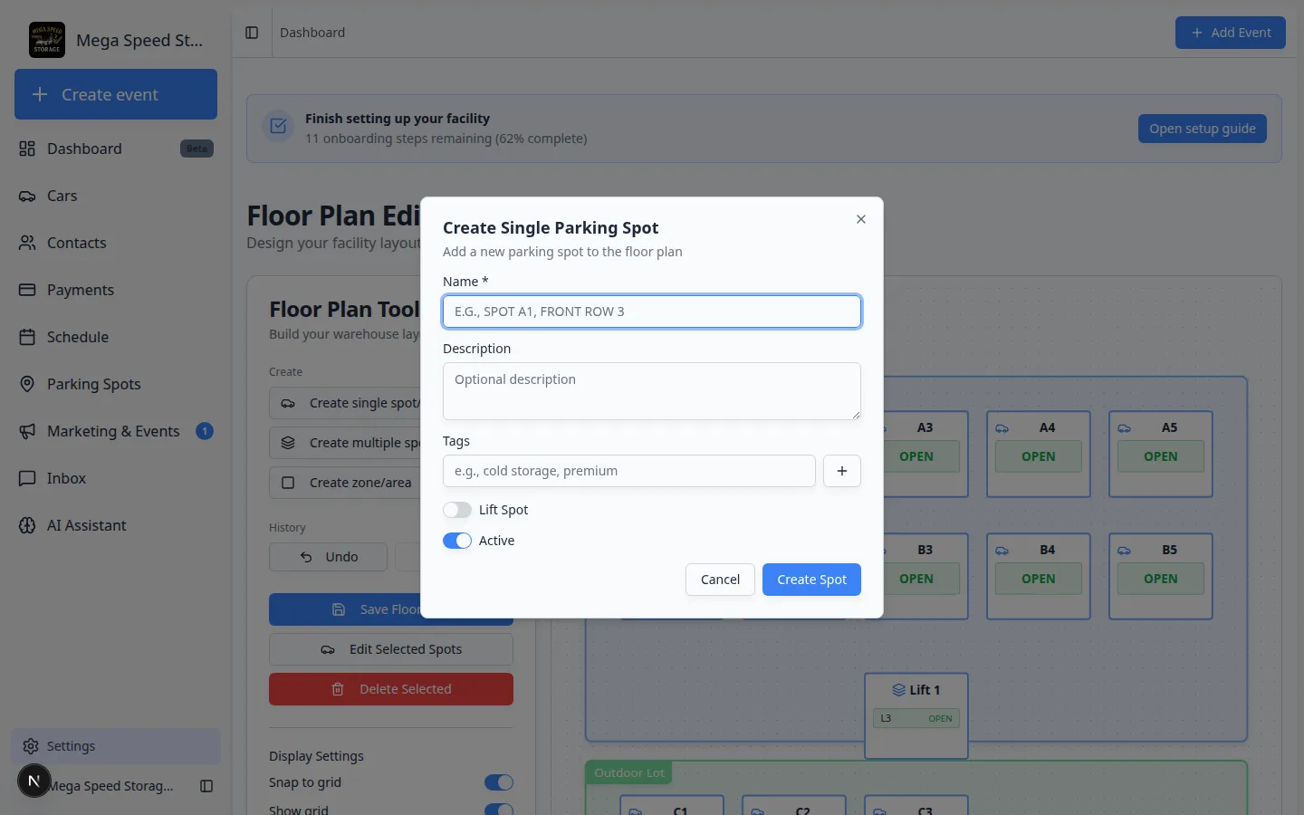Click the Contacts people icon
Screen dimensions: 1304x815
(27, 243)
